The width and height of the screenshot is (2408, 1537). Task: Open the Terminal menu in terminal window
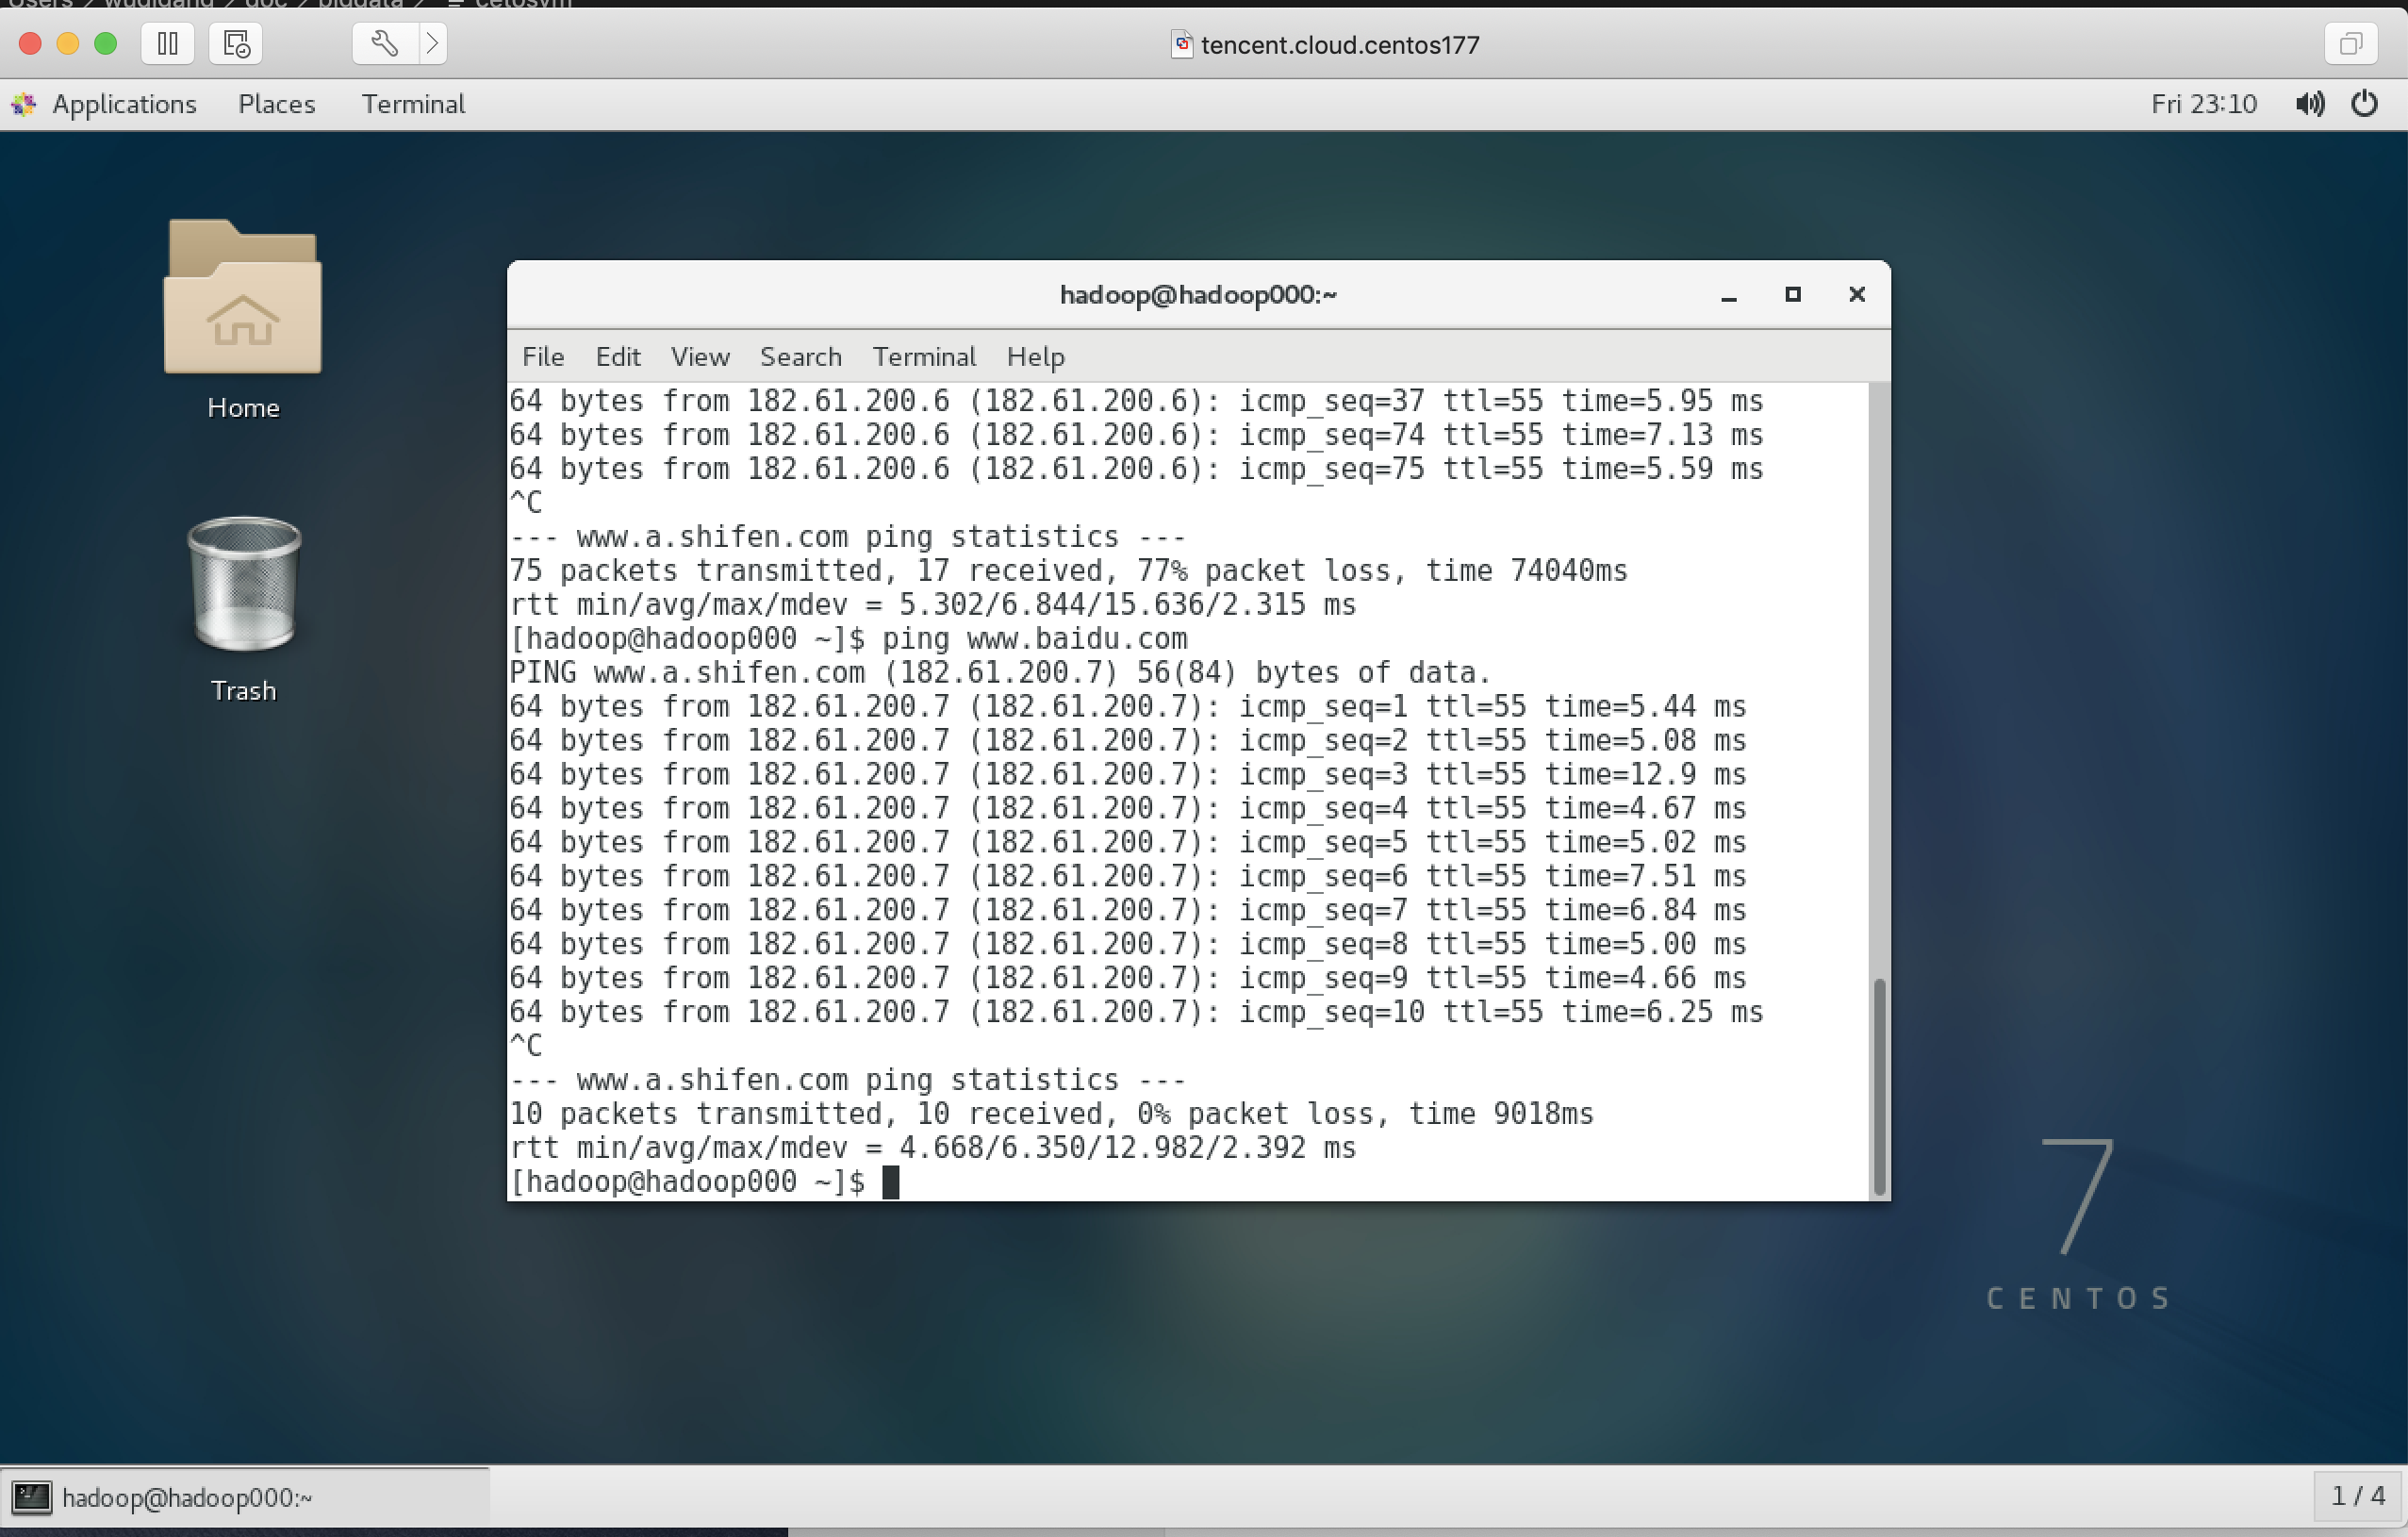[x=924, y=357]
